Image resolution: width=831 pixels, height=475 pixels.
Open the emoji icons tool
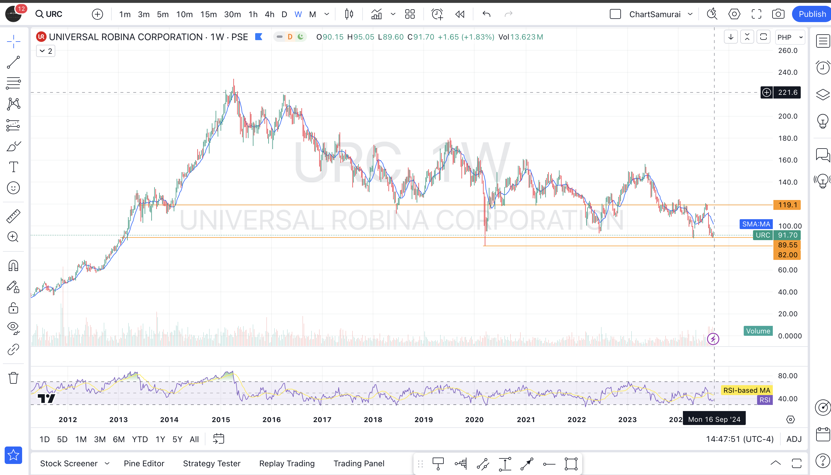(13, 188)
